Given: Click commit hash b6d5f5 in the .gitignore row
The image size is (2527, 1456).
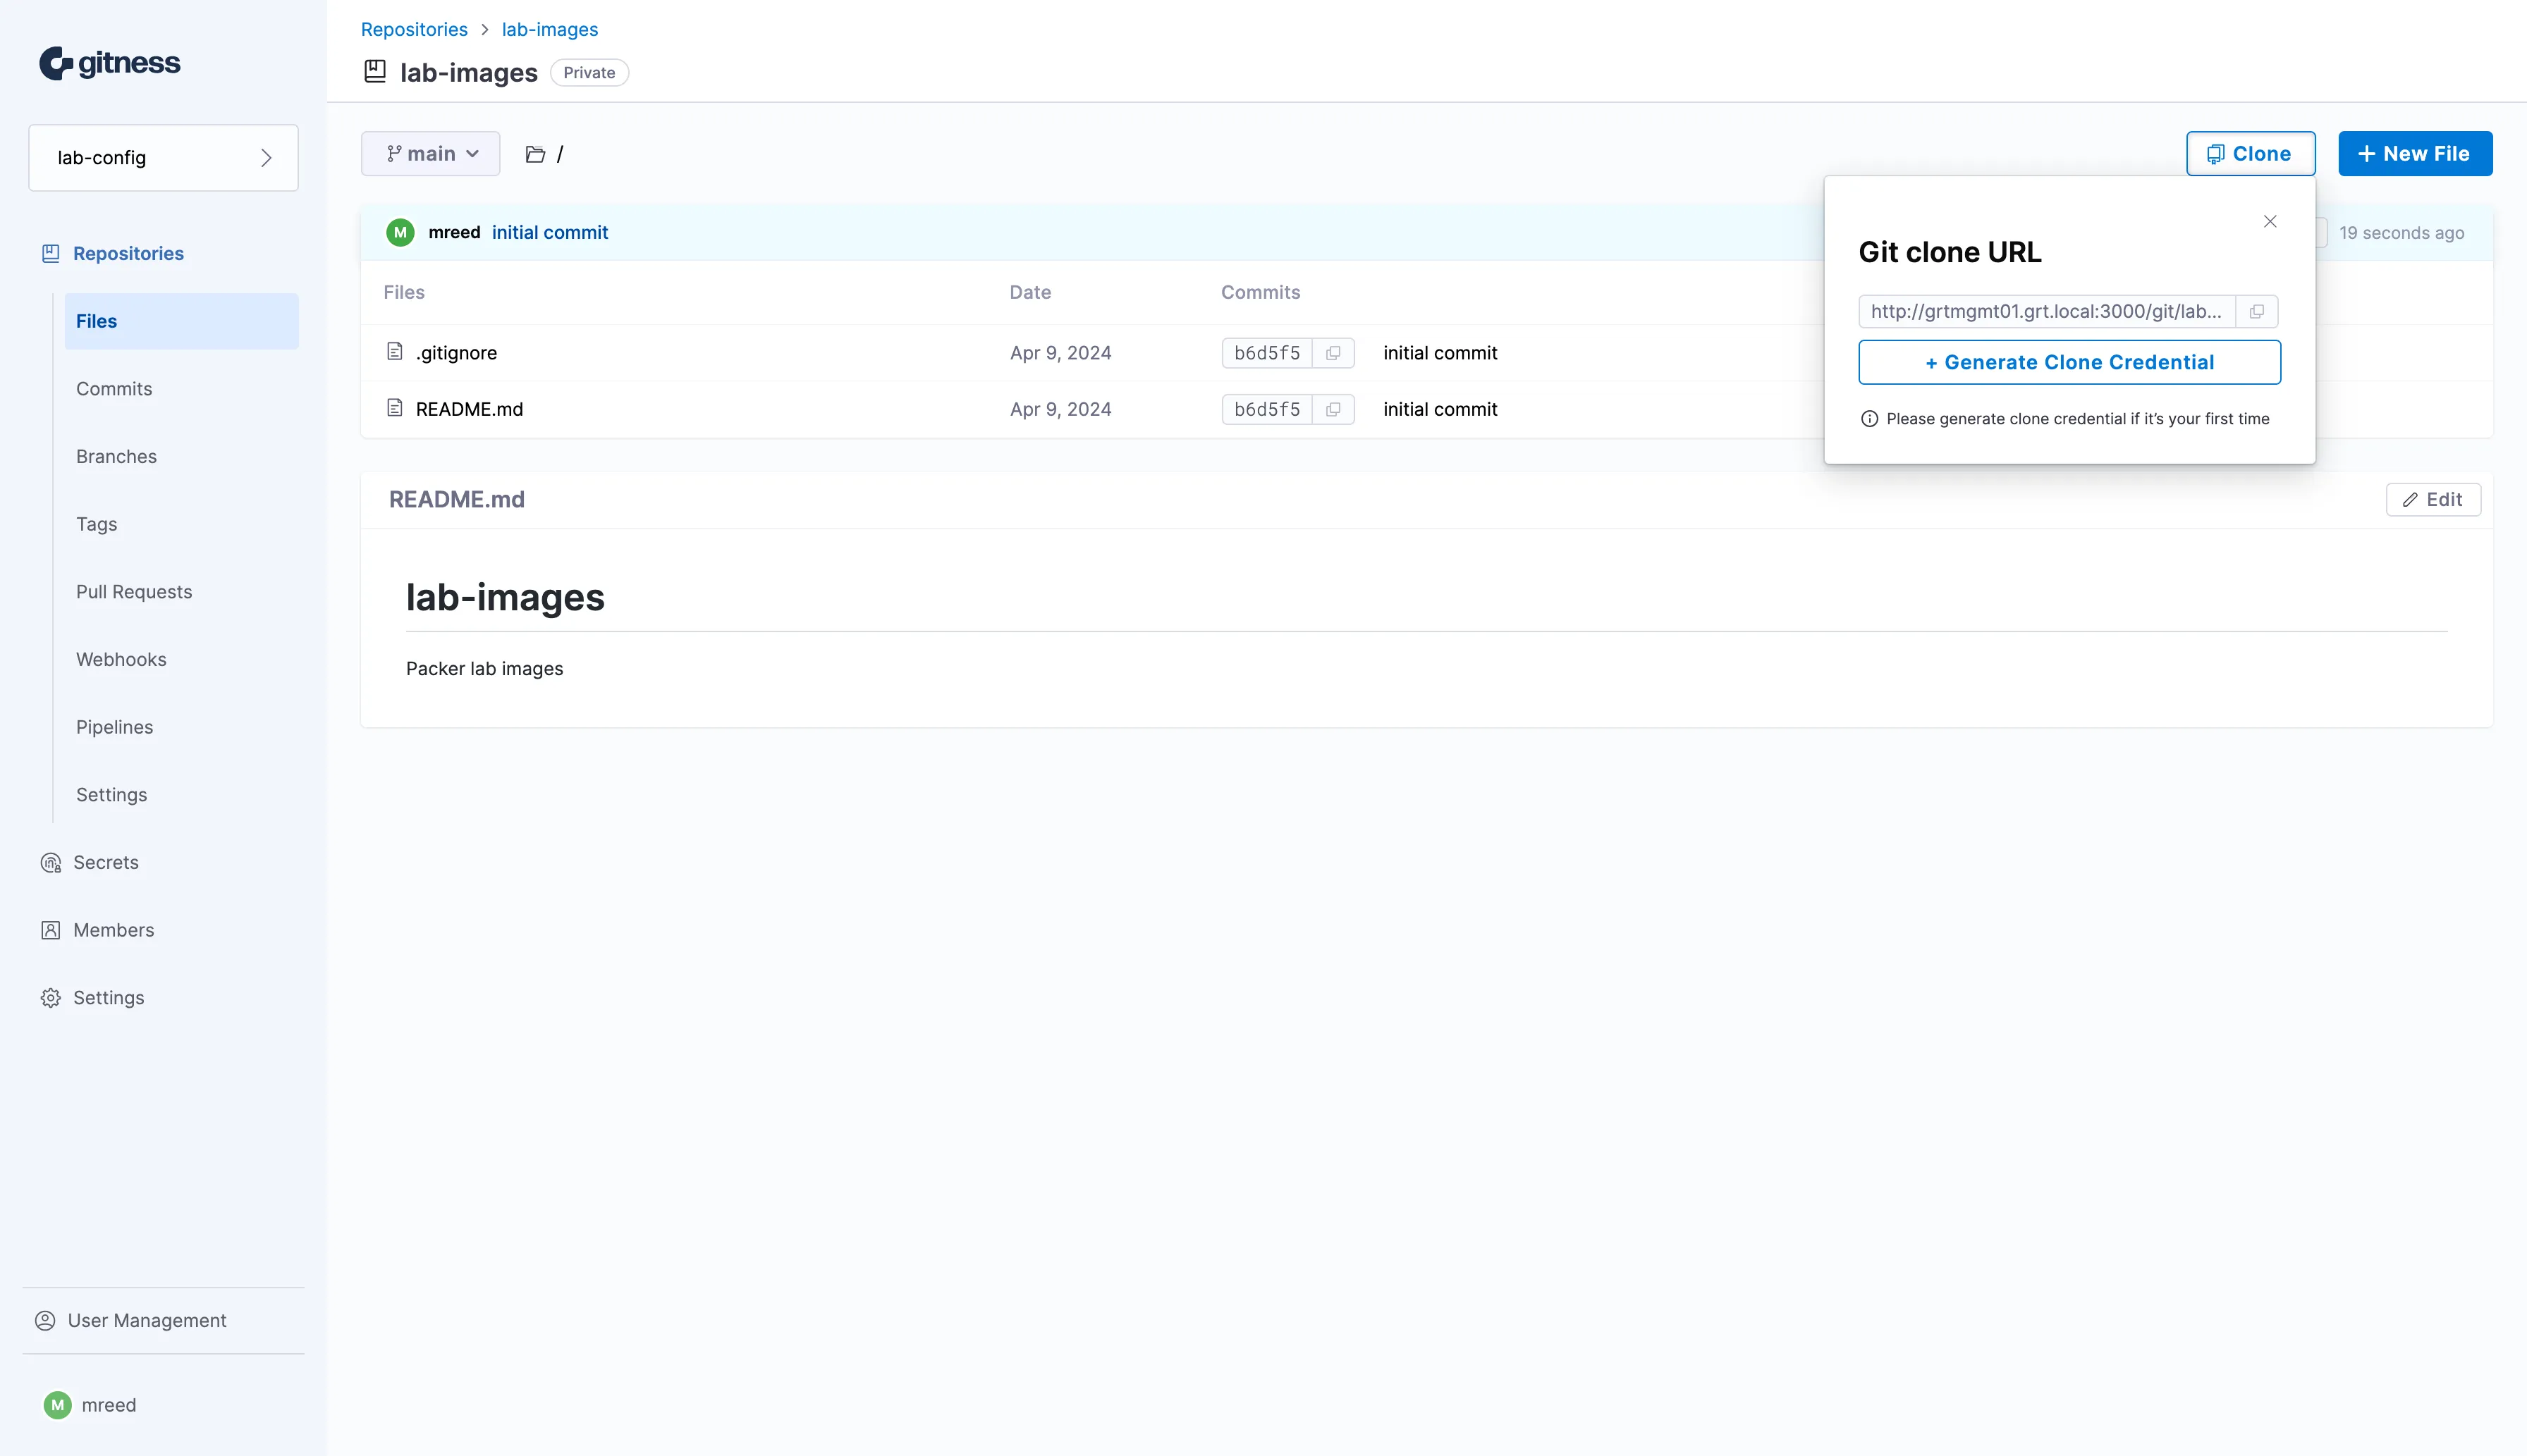Looking at the screenshot, I should (1266, 353).
